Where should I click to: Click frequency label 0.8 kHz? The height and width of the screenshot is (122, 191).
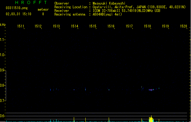point(2,85)
